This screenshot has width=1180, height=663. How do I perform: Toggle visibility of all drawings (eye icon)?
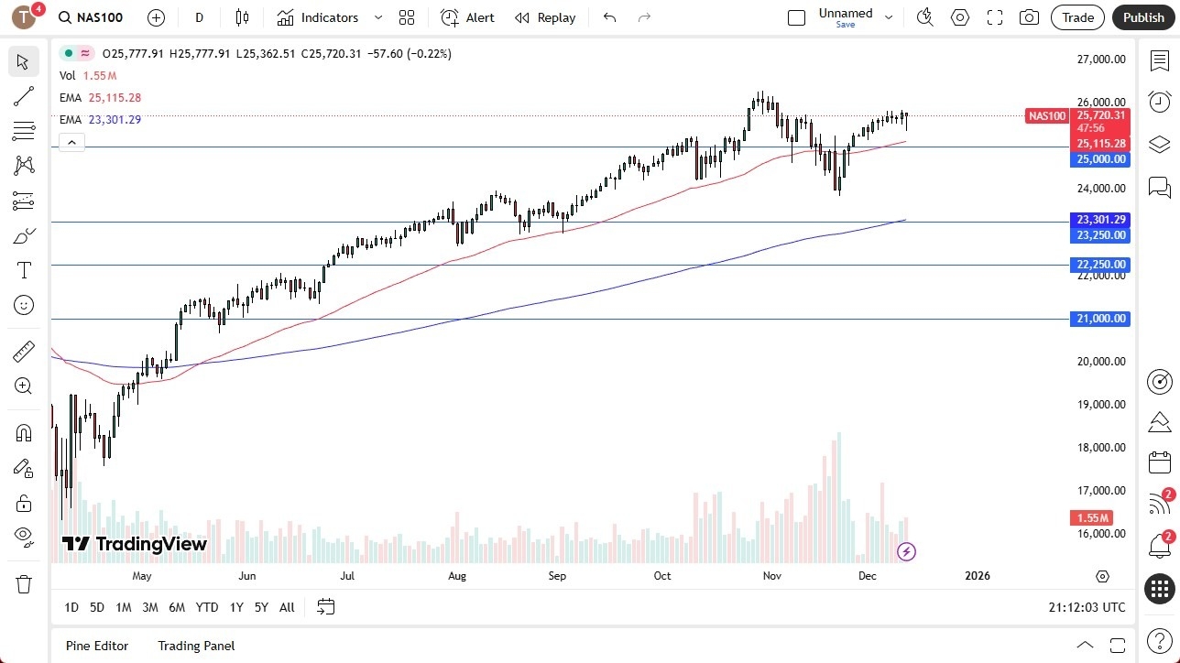click(24, 538)
